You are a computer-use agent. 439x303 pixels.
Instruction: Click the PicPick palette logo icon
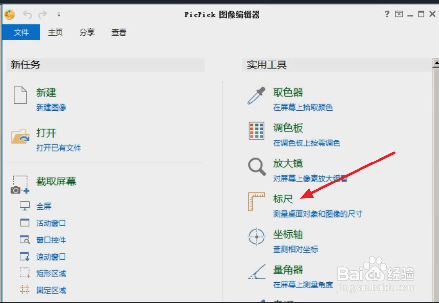click(10, 14)
